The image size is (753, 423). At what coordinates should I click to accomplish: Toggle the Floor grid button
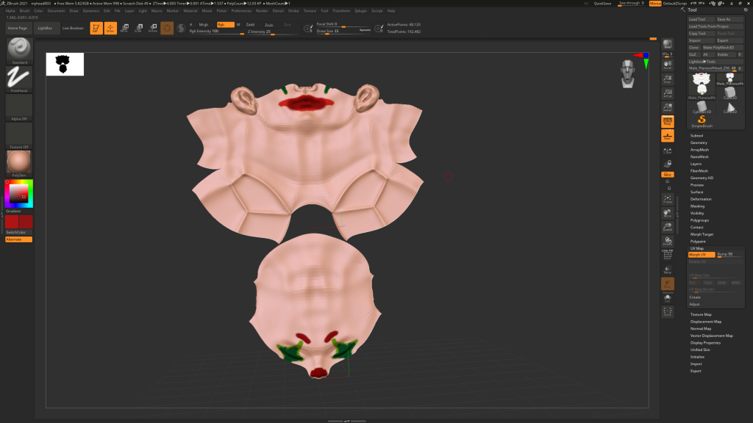[668, 136]
